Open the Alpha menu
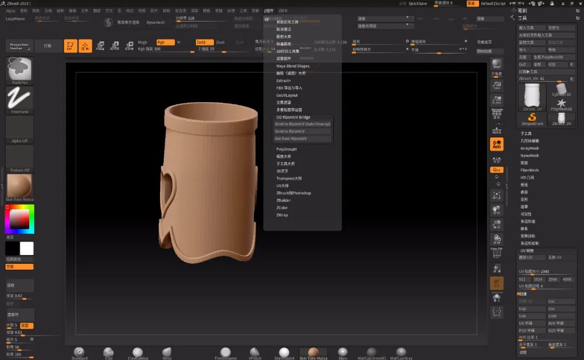This screenshot has width=584, height=360. point(10,11)
